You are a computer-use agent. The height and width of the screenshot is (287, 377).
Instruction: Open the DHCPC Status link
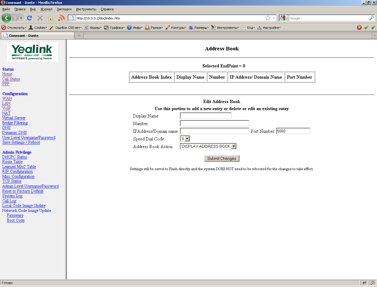(15, 157)
